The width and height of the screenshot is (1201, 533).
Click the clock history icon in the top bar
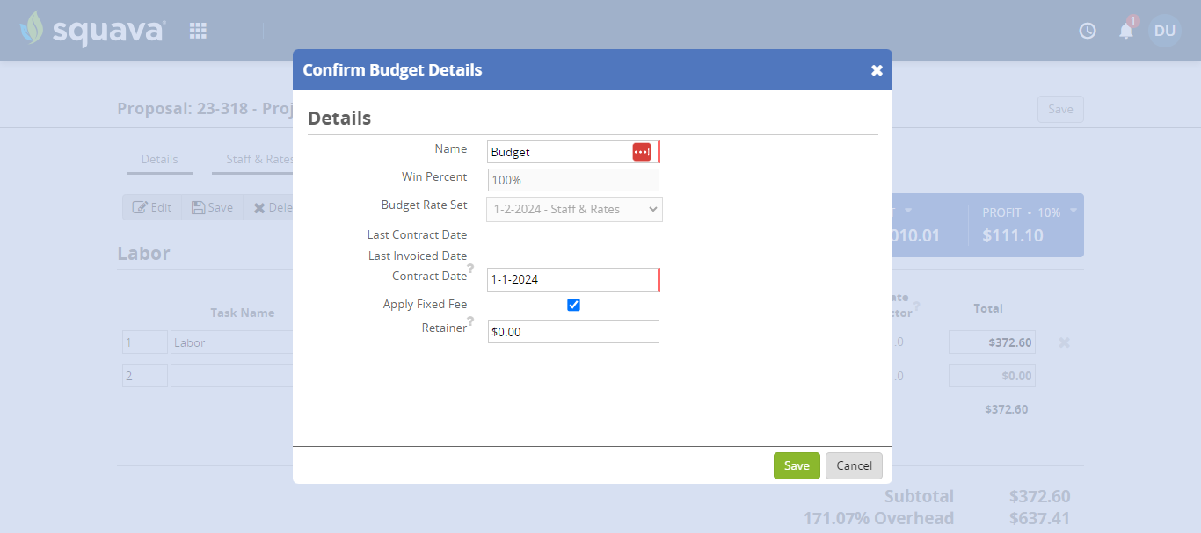pyautogui.click(x=1087, y=30)
